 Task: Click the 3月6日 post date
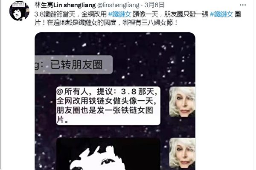coord(154,5)
